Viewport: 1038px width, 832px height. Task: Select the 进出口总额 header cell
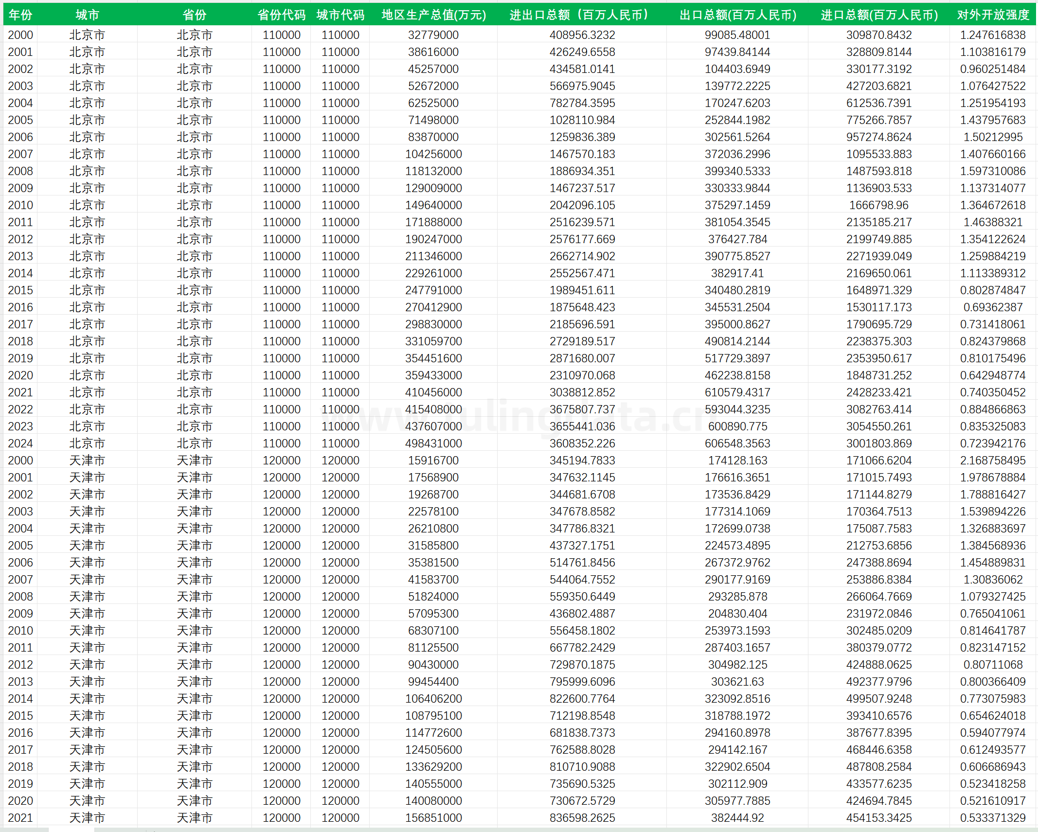point(582,15)
